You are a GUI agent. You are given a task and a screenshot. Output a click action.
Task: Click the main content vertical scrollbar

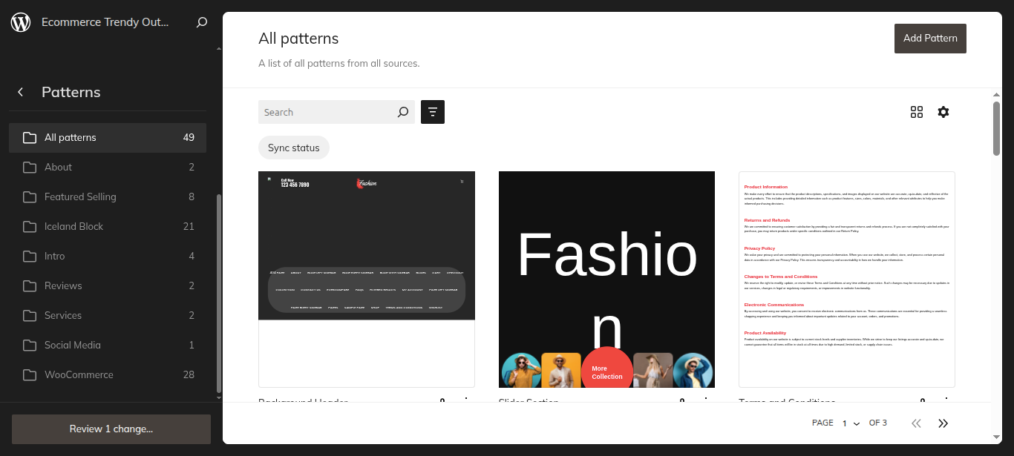coord(996,128)
